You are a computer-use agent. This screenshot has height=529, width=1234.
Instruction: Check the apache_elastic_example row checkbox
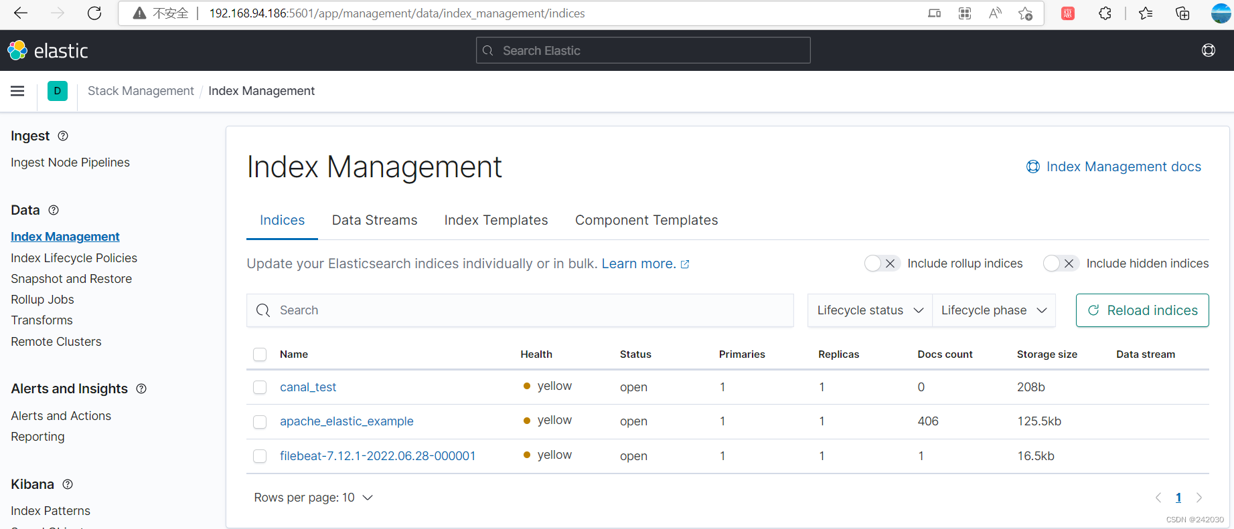[260, 421]
